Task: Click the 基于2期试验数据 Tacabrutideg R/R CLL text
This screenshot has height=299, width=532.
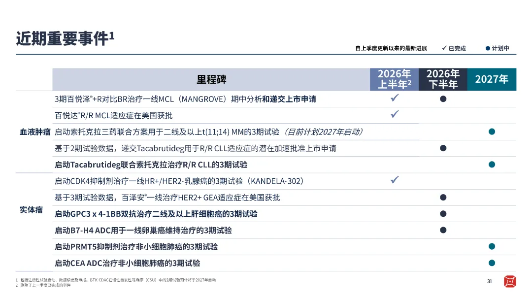Action: (196, 148)
